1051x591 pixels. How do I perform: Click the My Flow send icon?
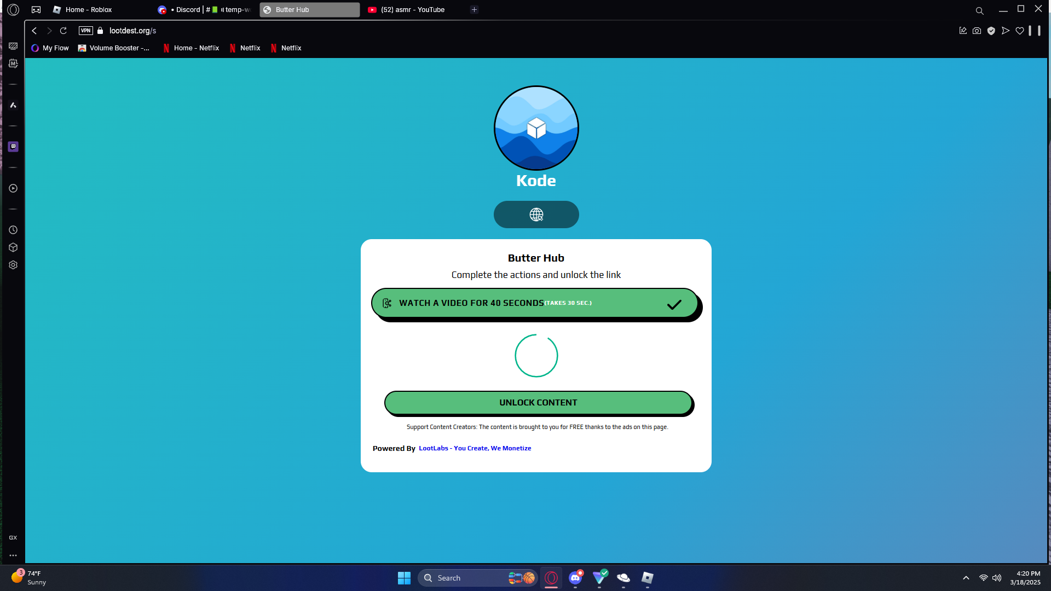pos(1005,31)
